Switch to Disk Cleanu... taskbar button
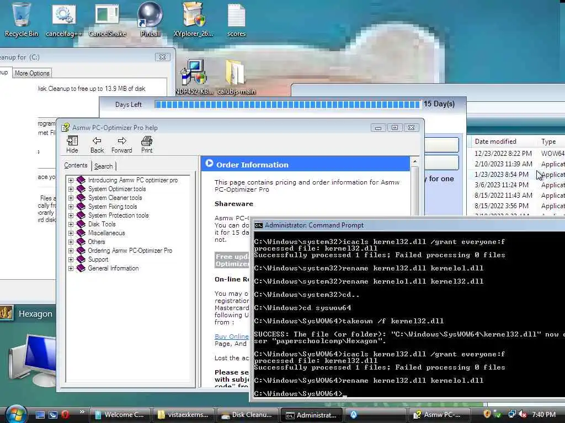This screenshot has height=423, width=565. [x=247, y=415]
